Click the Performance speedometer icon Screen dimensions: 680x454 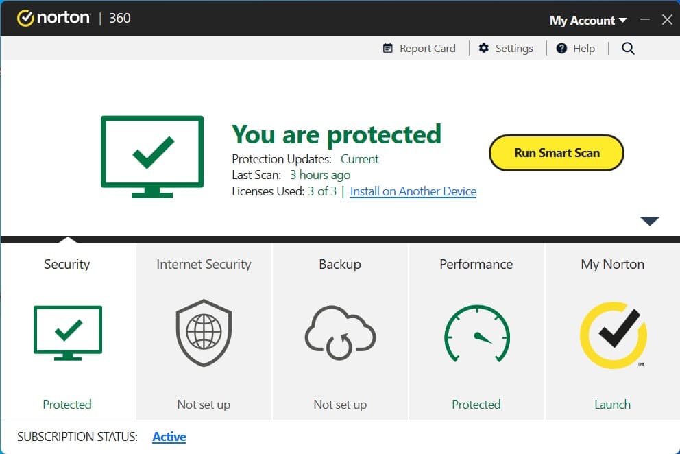pos(476,334)
